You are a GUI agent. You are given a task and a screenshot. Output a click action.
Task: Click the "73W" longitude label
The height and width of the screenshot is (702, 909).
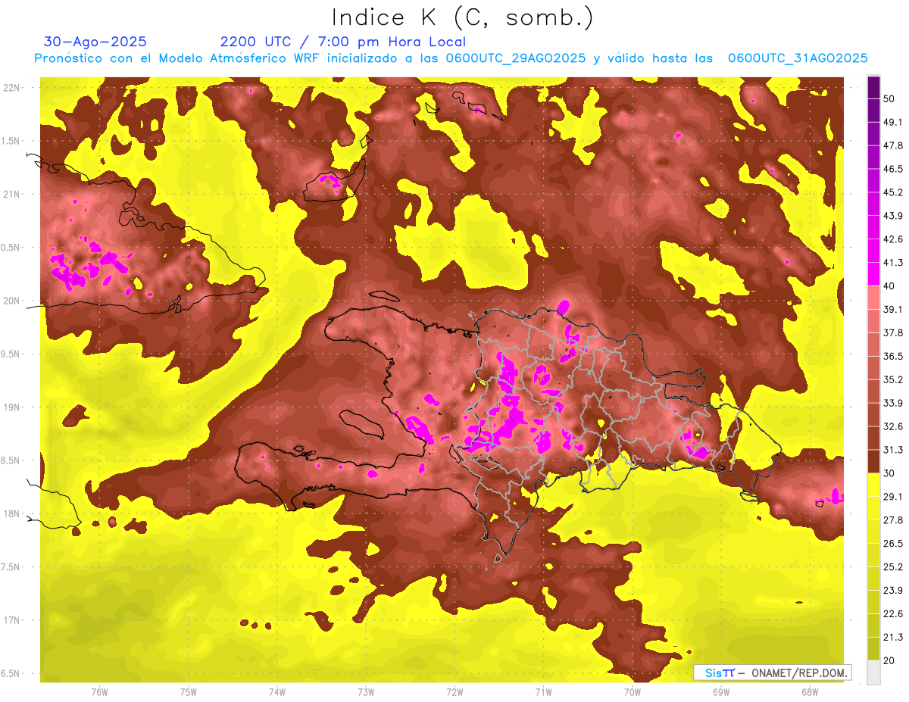coord(366,692)
